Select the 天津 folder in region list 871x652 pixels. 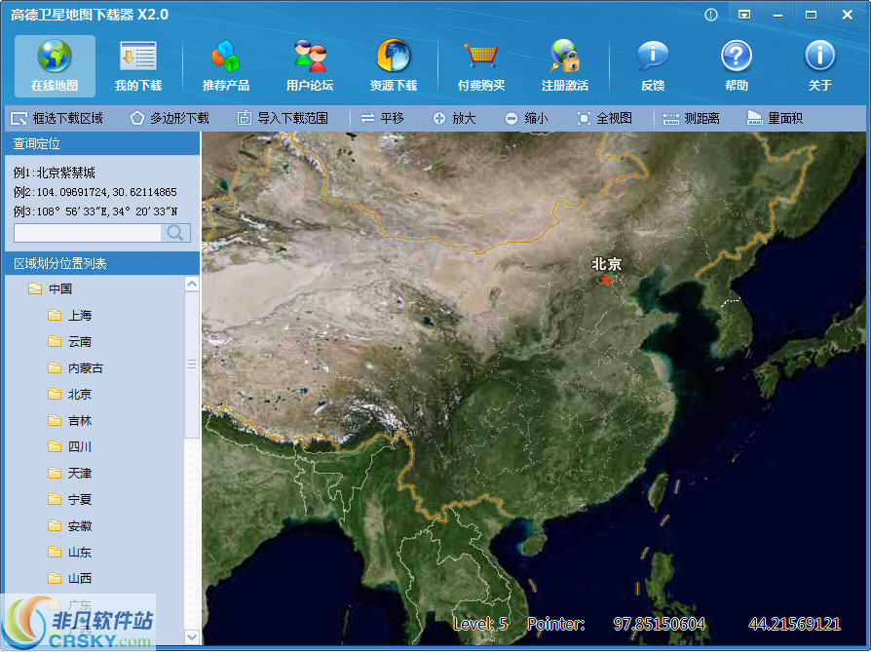[69, 473]
